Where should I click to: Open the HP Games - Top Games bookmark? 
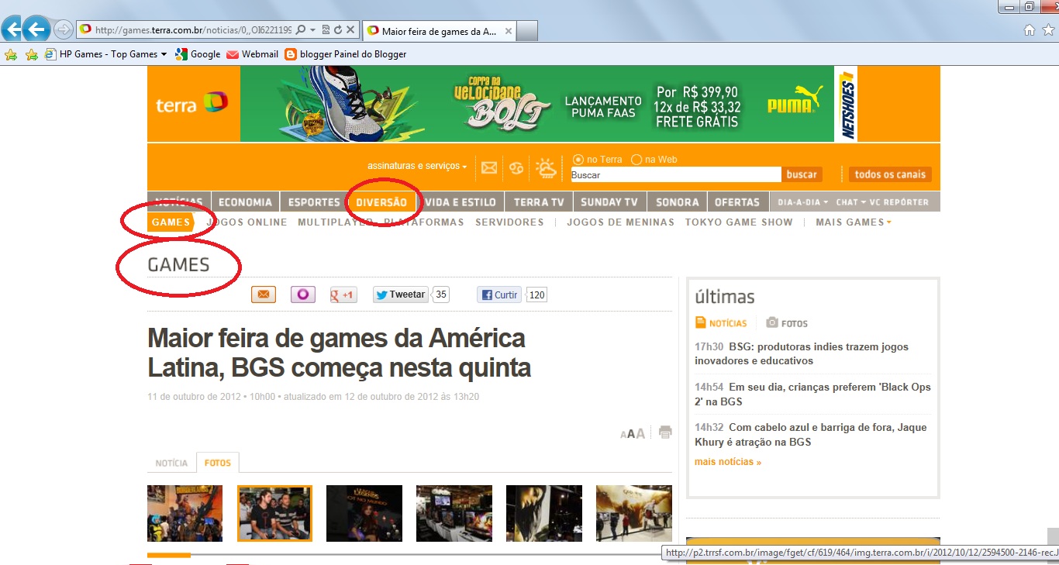click(102, 54)
